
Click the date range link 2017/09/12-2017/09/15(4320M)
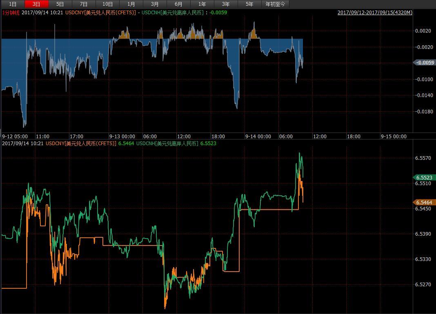[375, 13]
